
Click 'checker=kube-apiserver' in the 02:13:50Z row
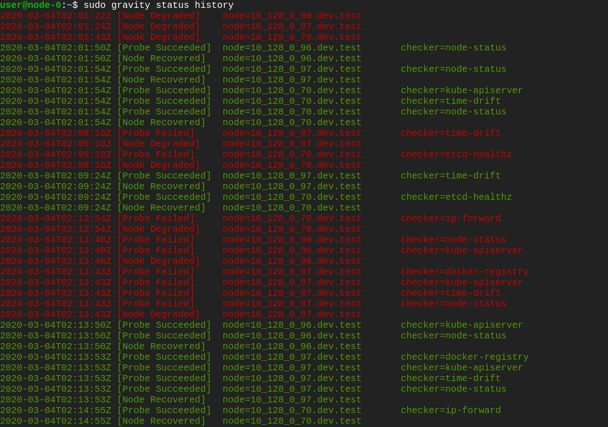coord(462,325)
